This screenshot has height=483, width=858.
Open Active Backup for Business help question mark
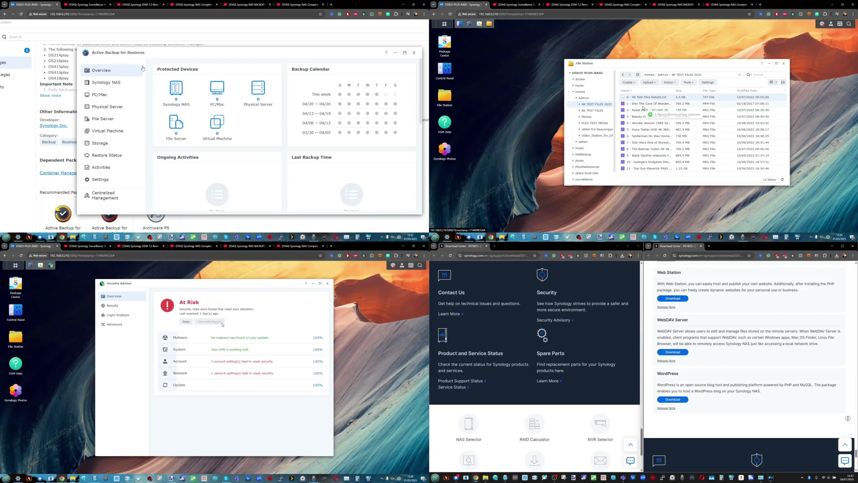click(x=386, y=53)
